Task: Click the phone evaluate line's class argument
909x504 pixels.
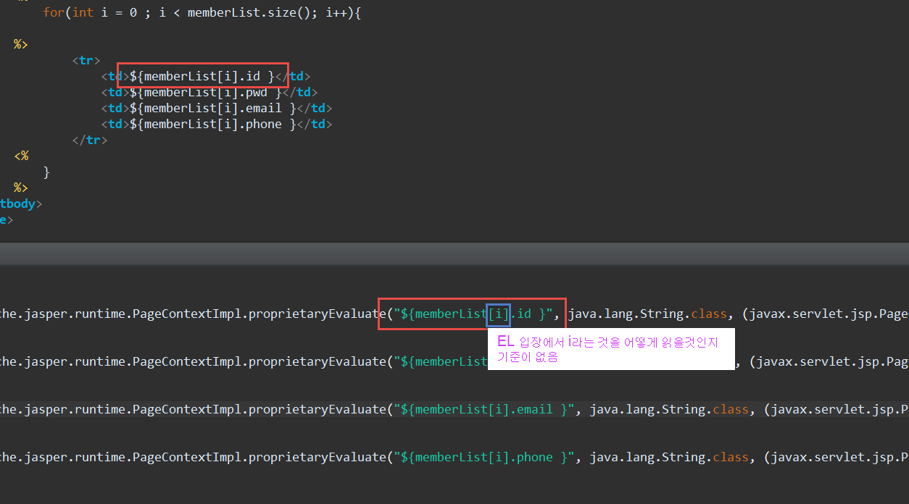Action: (667, 457)
